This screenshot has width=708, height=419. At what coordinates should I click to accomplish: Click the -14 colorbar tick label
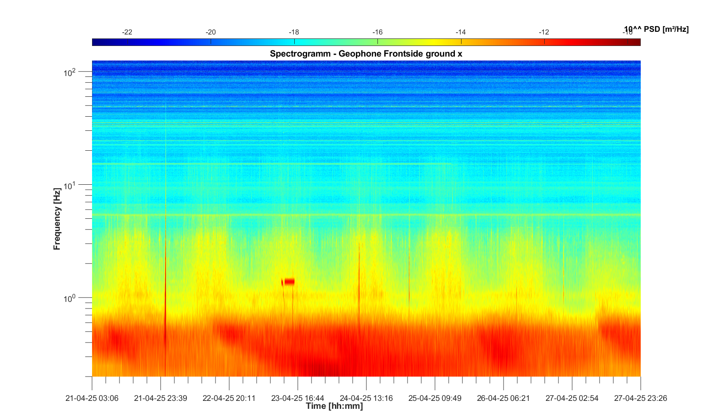click(461, 32)
